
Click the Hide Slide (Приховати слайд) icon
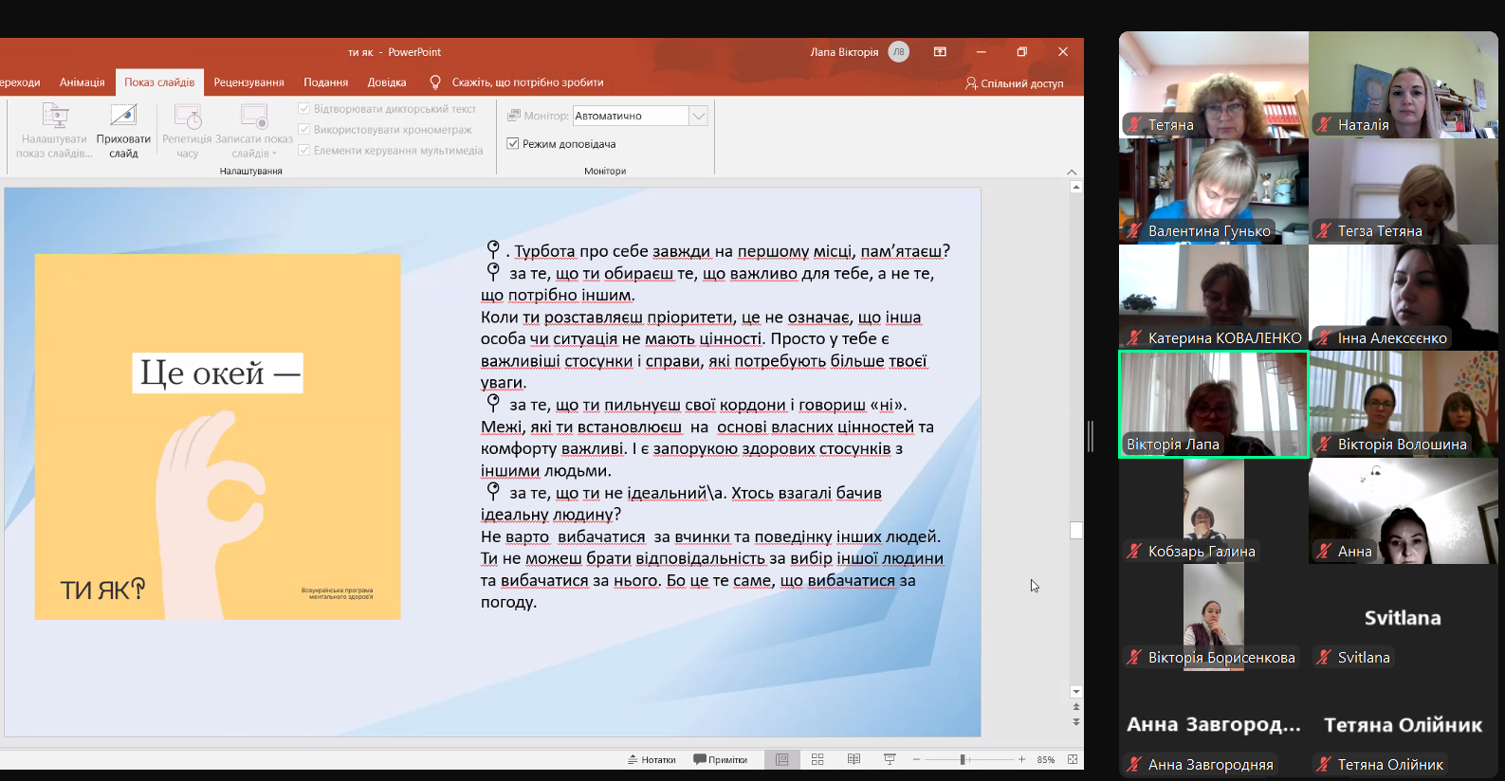coord(123,117)
